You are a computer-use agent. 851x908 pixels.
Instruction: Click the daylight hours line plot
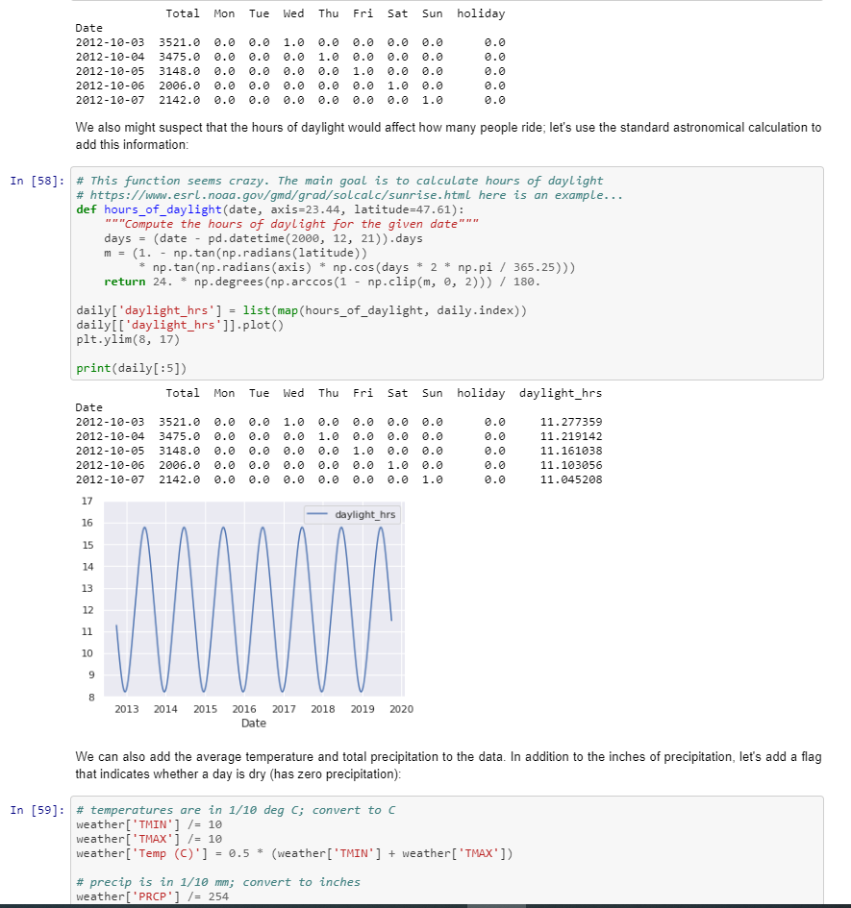(254, 600)
